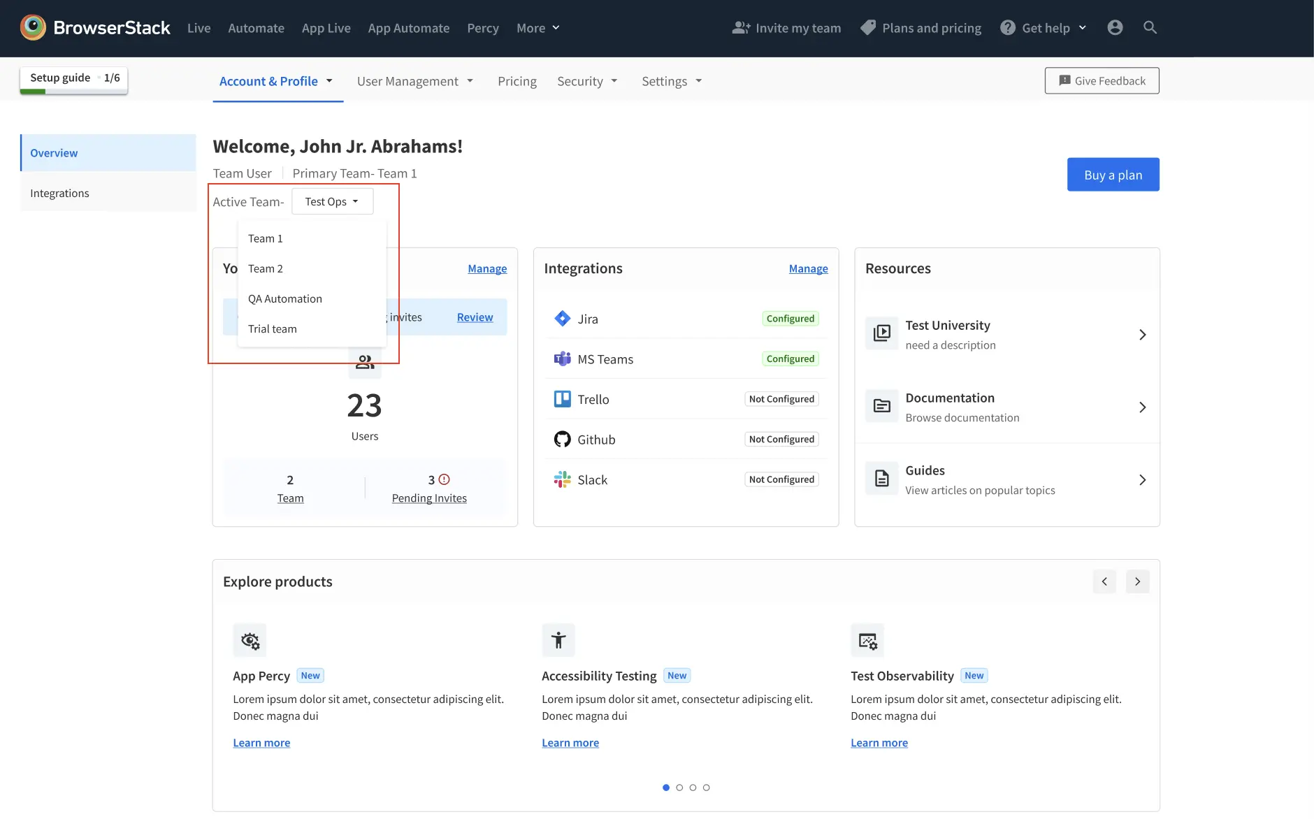Viewport: 1314px width, 819px height.
Task: Advance the Explore products carousel arrow
Action: click(x=1137, y=581)
